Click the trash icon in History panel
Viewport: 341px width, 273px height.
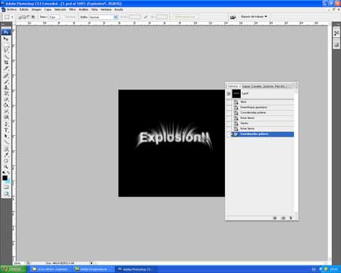290,218
